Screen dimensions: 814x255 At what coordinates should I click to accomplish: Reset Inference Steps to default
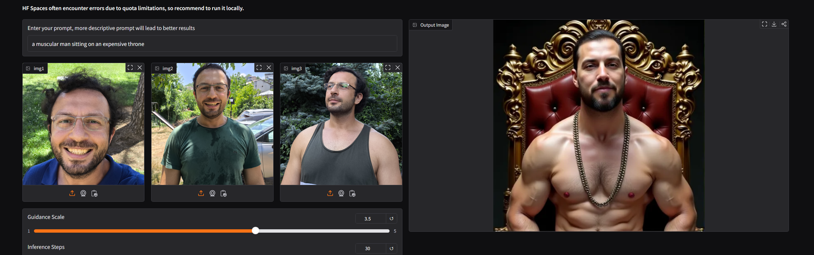pos(391,249)
